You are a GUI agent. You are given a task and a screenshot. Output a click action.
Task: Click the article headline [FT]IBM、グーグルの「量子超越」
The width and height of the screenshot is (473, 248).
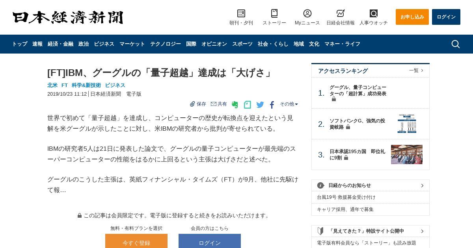[x=161, y=73]
